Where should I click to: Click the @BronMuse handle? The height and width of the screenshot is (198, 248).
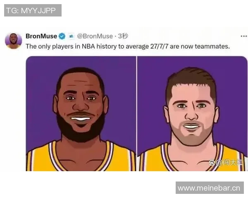click(x=95, y=36)
